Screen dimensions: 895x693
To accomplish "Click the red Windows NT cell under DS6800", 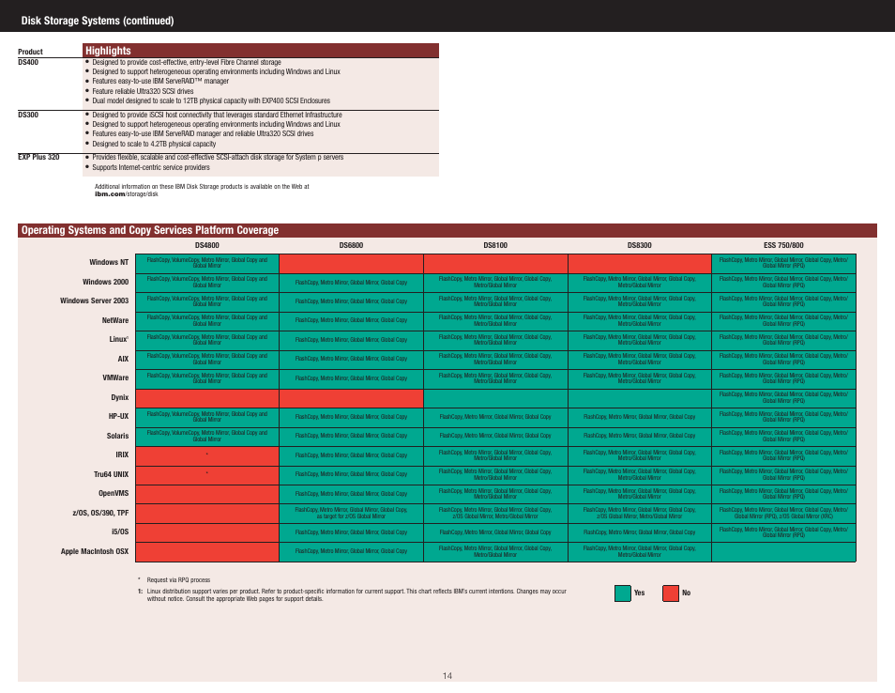I will (x=351, y=263).
